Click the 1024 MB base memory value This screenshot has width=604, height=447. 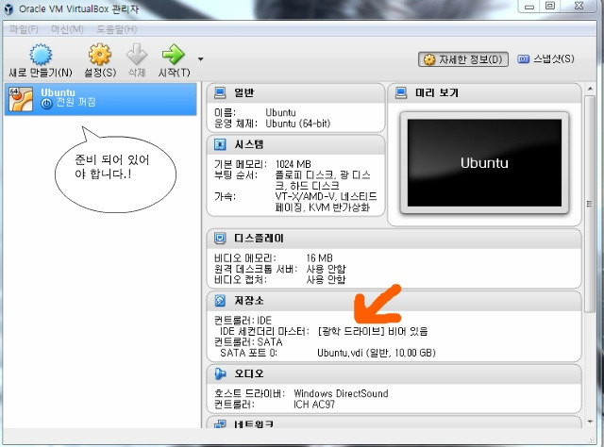pos(294,164)
